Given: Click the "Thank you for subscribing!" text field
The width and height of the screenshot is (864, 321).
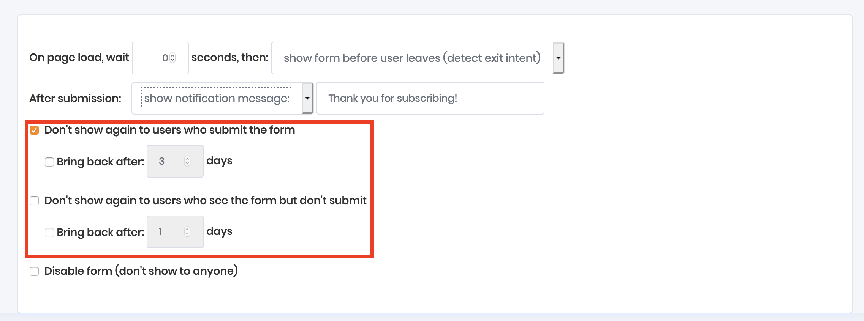Looking at the screenshot, I should 430,98.
